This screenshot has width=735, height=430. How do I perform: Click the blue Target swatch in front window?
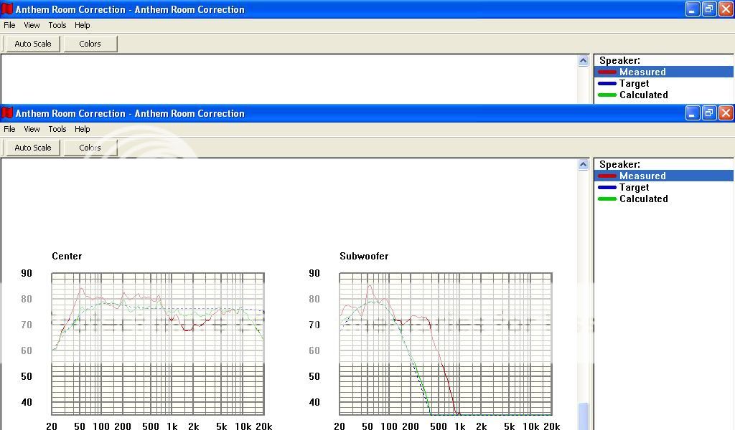607,188
